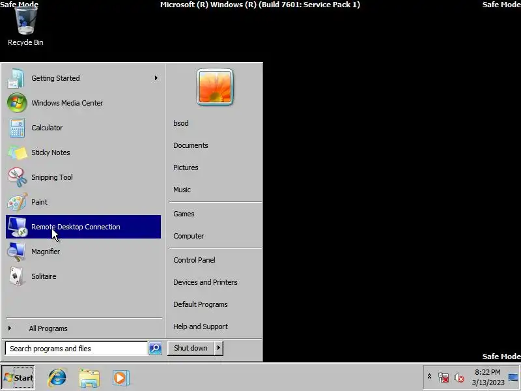This screenshot has height=391, width=521.
Task: Click the Shut down button
Action: pyautogui.click(x=191, y=348)
